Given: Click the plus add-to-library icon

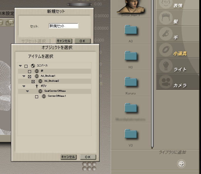Looking at the screenshot, I should (x=181, y=164).
